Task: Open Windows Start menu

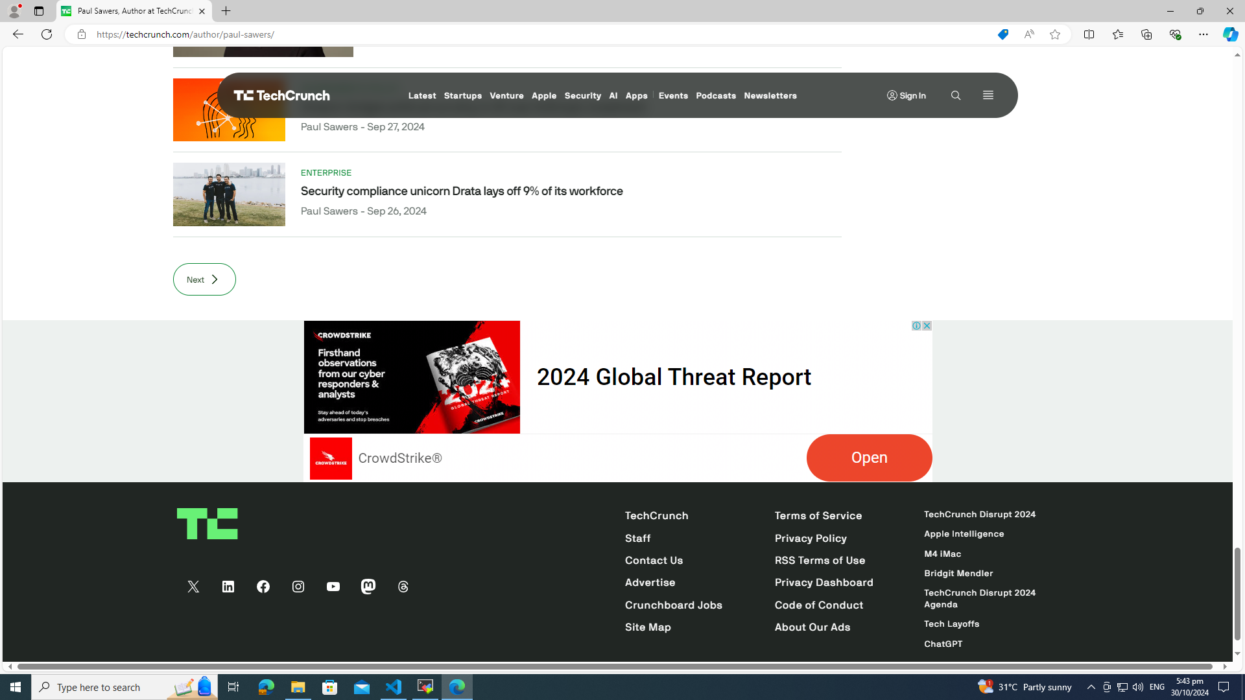Action: click(16, 687)
